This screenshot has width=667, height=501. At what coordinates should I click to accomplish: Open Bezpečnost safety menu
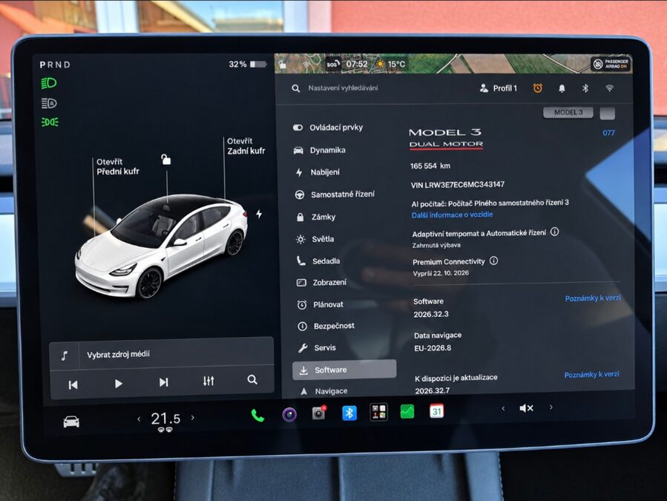coord(326,326)
